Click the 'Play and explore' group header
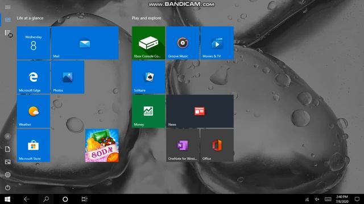The width and height of the screenshot is (364, 204). [147, 18]
